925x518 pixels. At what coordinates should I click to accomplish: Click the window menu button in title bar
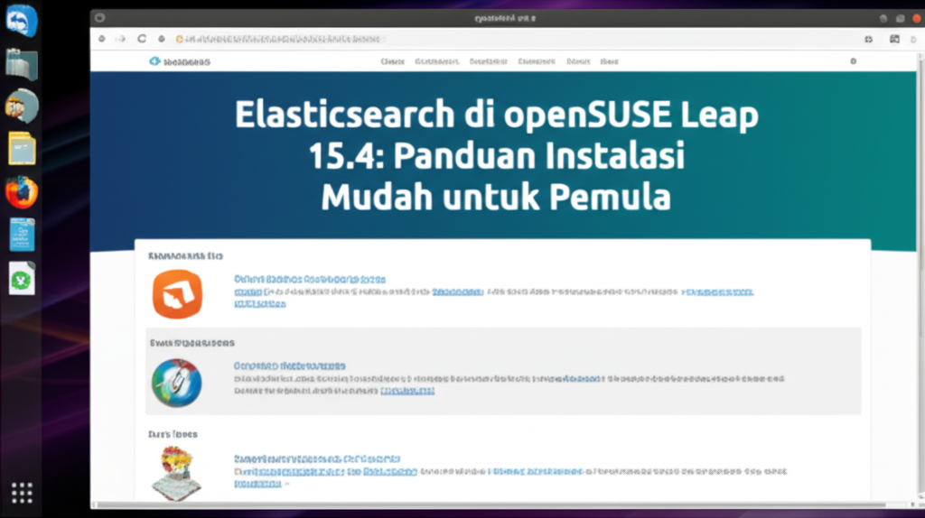pos(99,18)
